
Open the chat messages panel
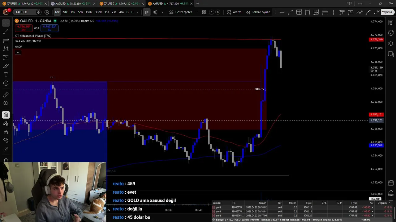tap(391, 54)
